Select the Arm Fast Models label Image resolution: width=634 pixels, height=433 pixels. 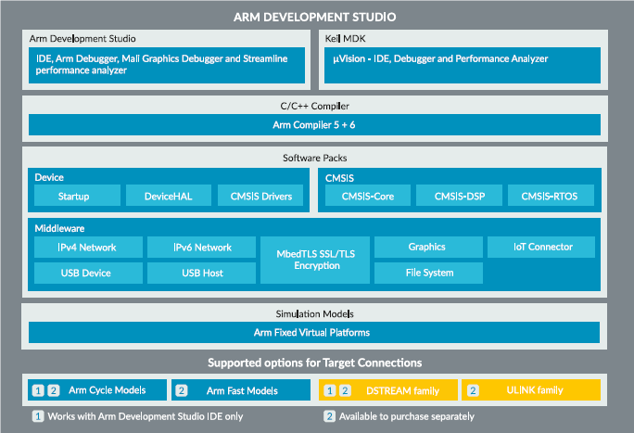(242, 390)
